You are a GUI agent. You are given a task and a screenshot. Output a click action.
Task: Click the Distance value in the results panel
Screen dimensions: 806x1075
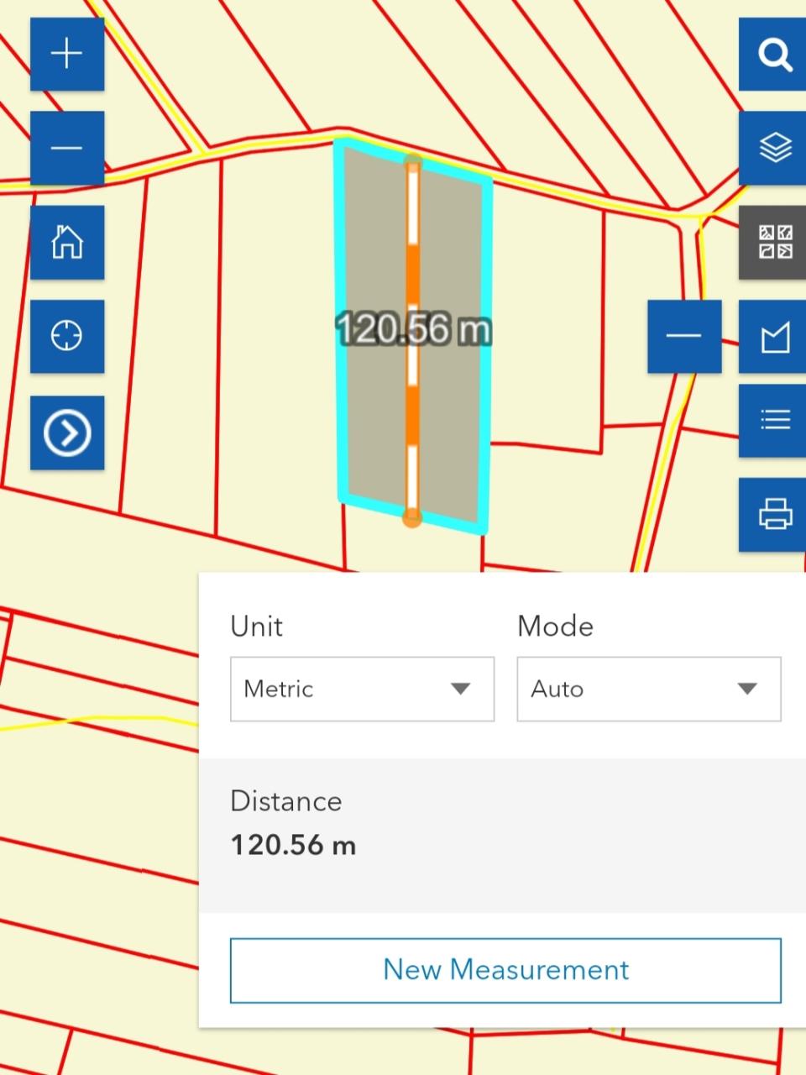tap(293, 845)
